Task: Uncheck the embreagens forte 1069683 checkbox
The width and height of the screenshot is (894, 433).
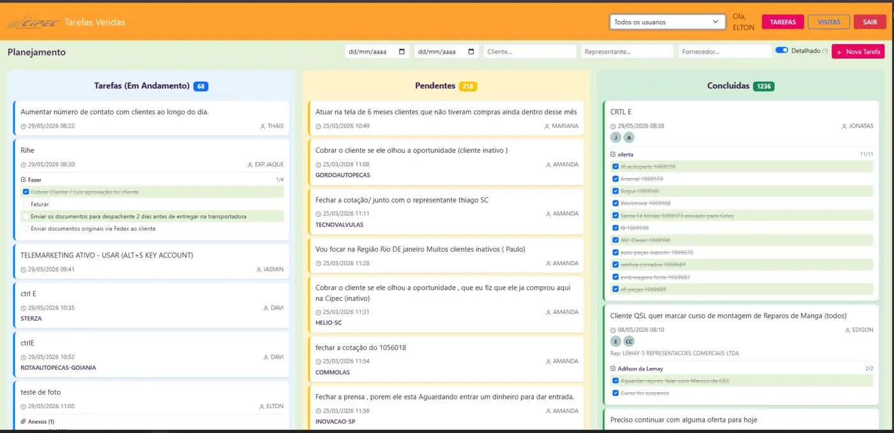Action: tap(616, 277)
